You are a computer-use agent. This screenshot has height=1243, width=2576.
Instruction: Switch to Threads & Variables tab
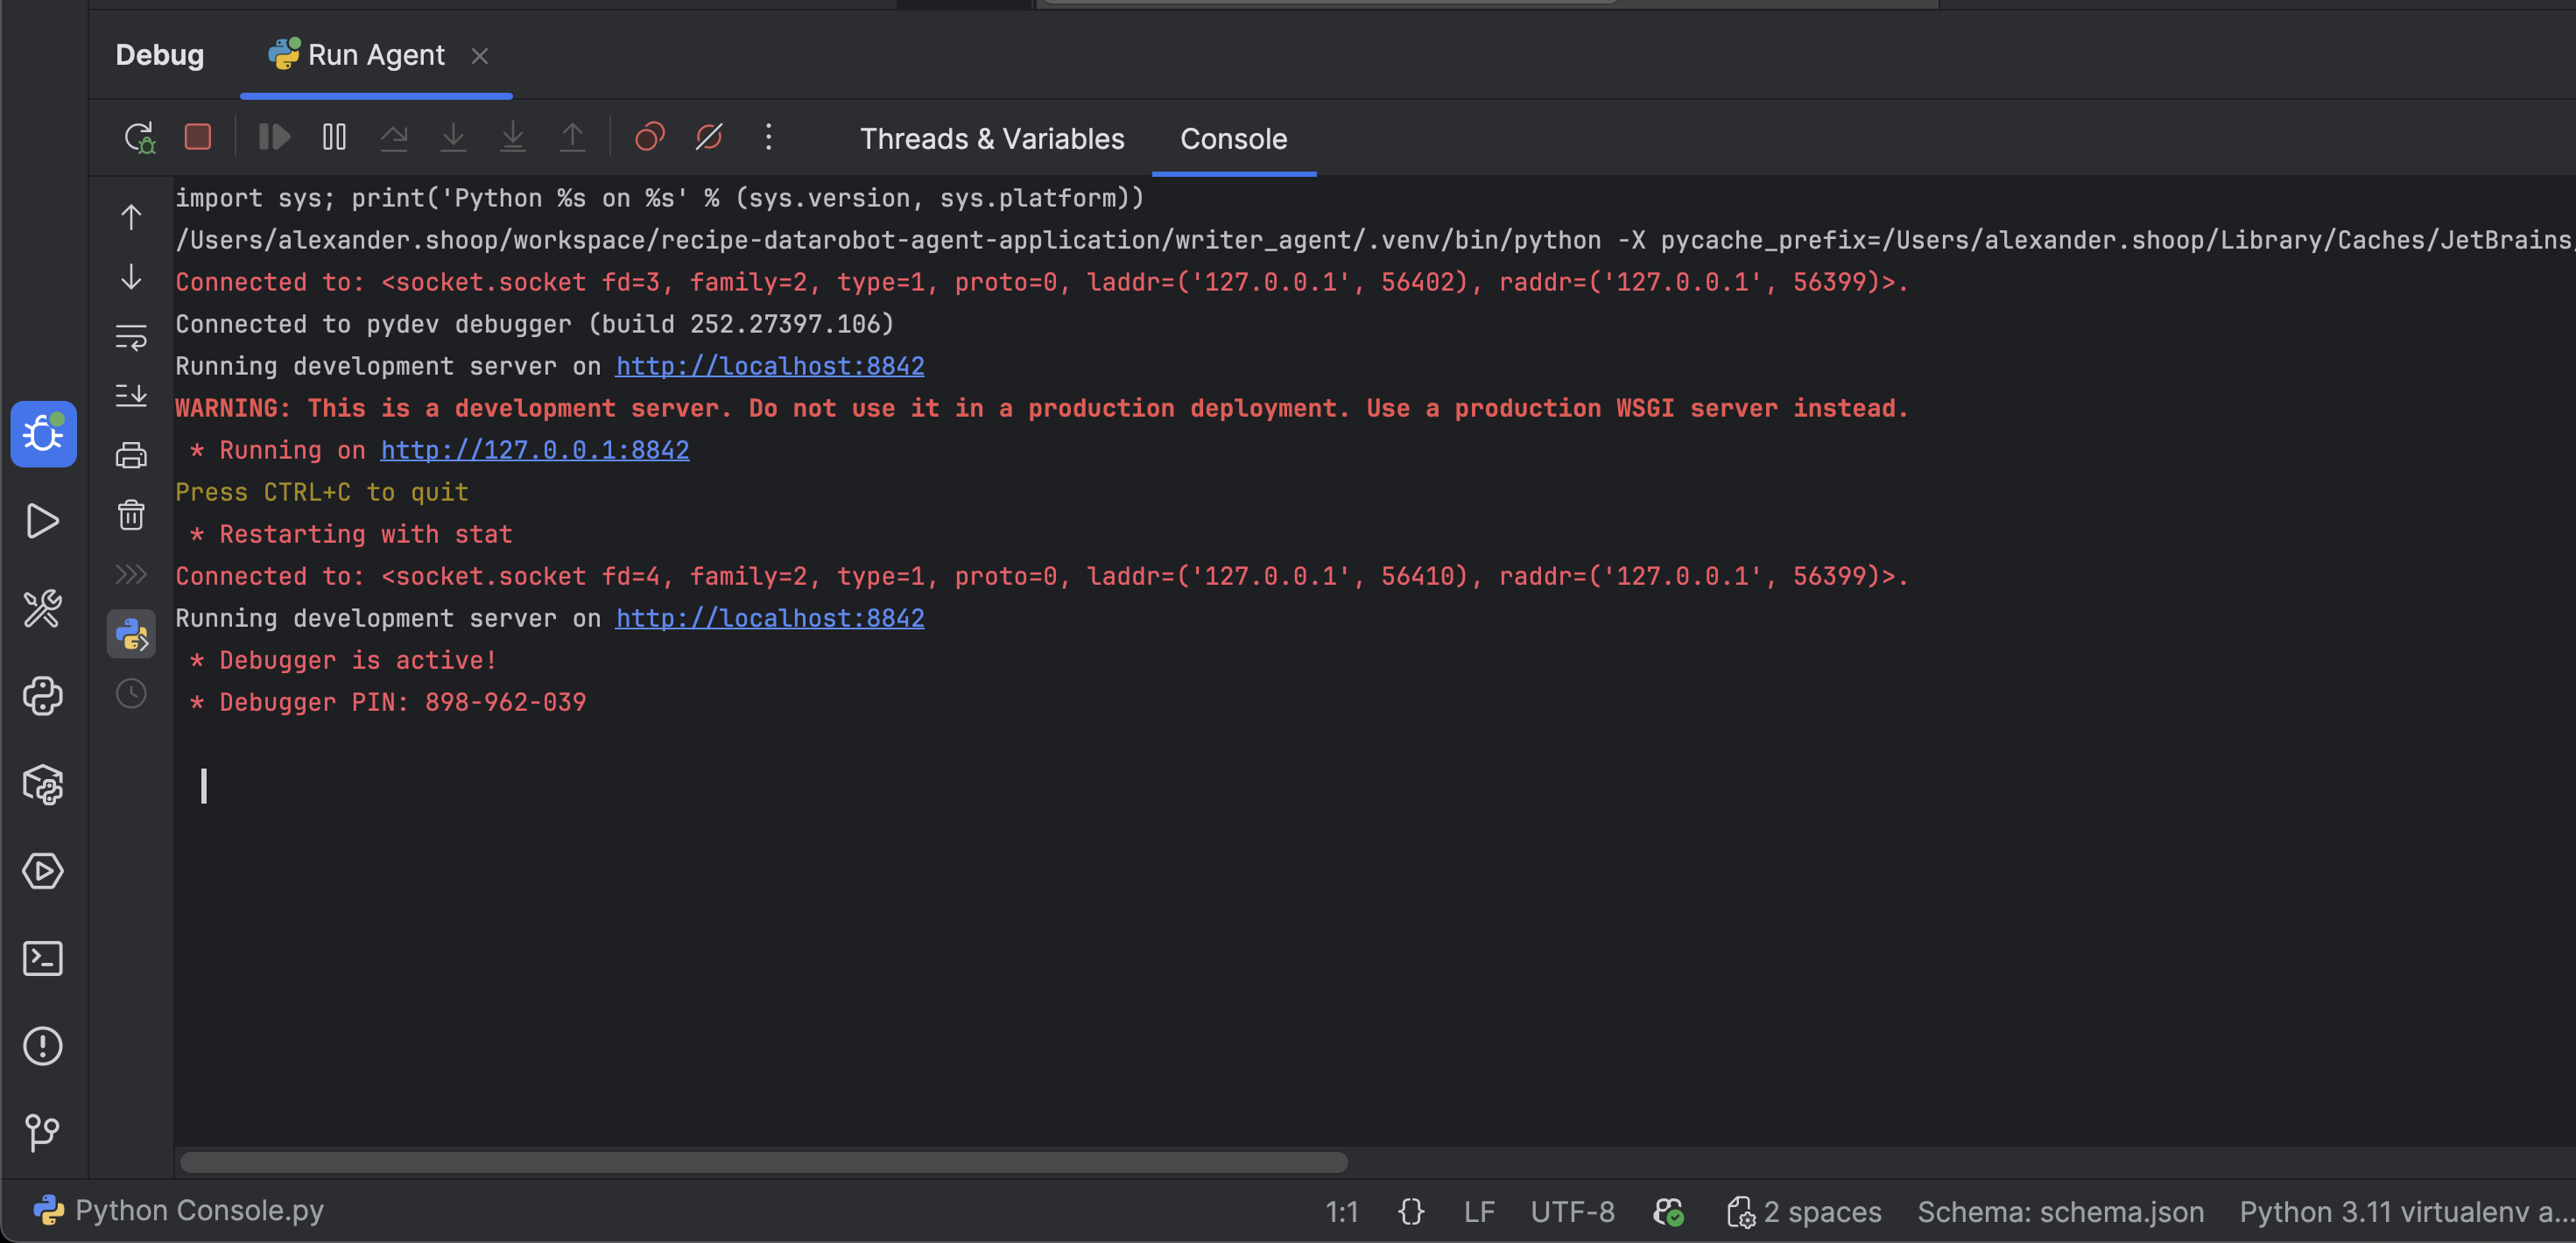click(x=991, y=139)
